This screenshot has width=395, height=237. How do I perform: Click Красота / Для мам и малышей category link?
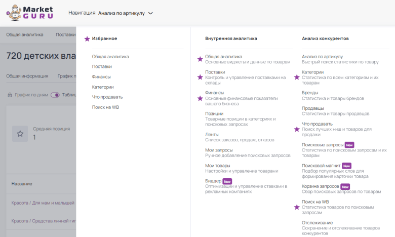click(43, 203)
